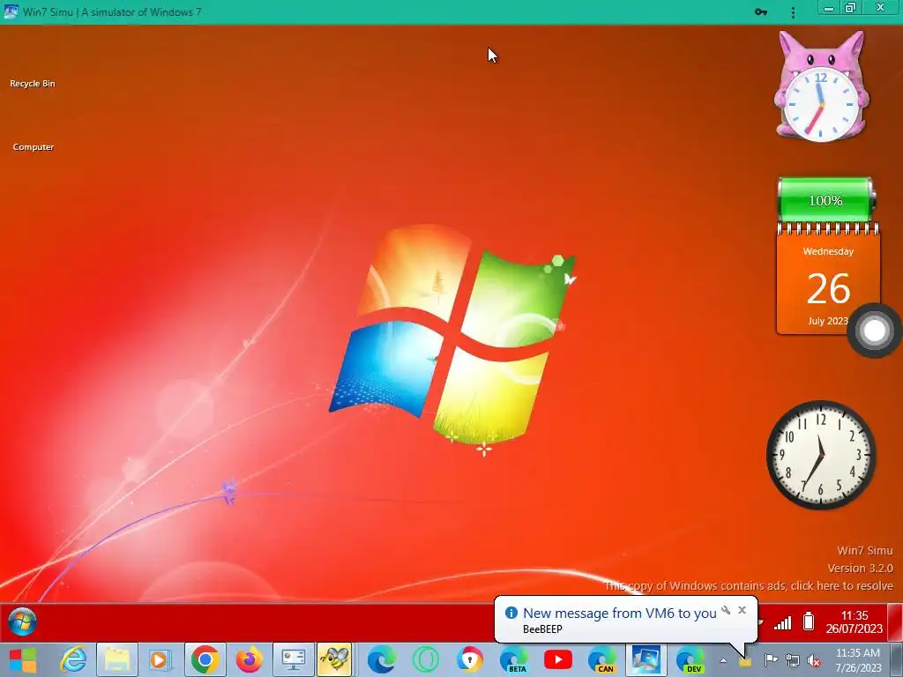Launch Edge Dev from the taskbar
The width and height of the screenshot is (903, 677).
690,659
